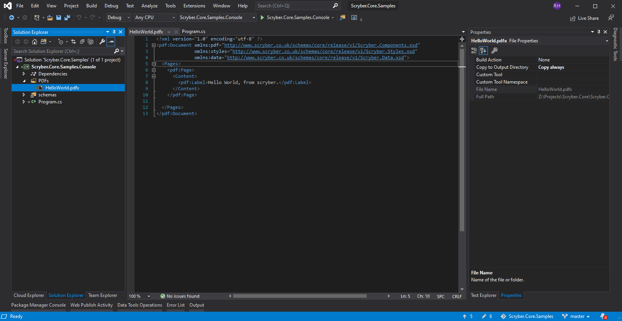Click the pending changes pencil indicator
This screenshot has height=321, width=622.
click(x=487, y=316)
